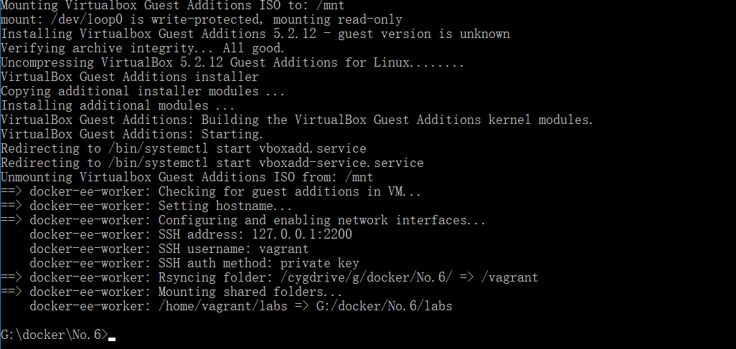736x349 pixels.
Task: Click "Unmounting Virtualbox Guest Additions ISO" line
Action: click(x=187, y=177)
